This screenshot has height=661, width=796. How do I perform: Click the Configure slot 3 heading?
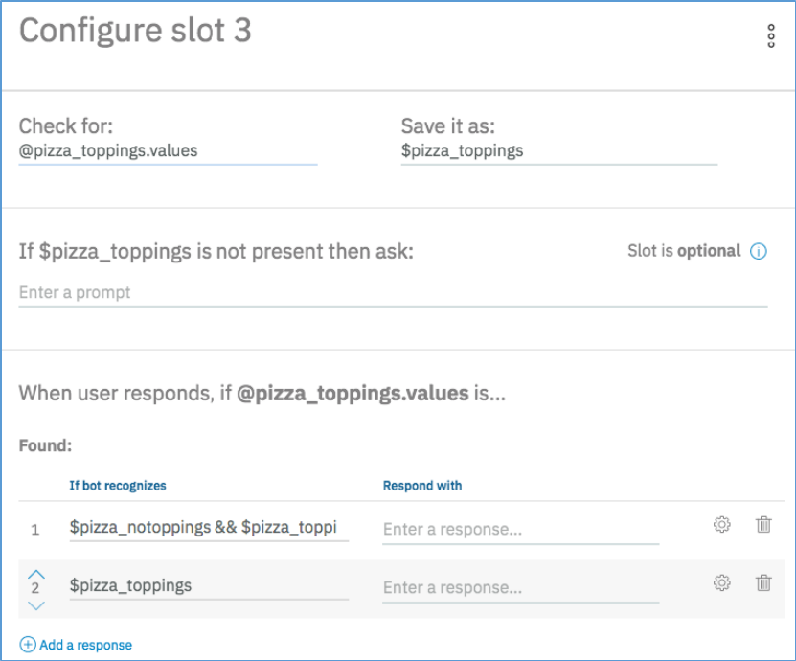(135, 31)
